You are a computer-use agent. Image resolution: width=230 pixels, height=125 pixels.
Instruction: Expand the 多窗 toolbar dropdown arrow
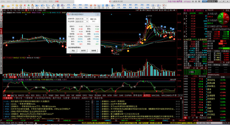[161, 5]
